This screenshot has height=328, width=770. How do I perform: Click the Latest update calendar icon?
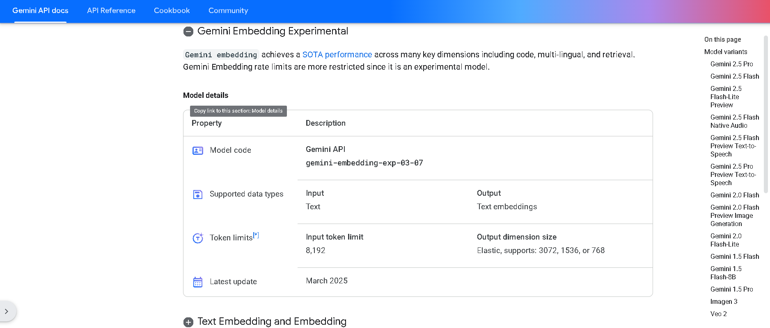coord(198,282)
